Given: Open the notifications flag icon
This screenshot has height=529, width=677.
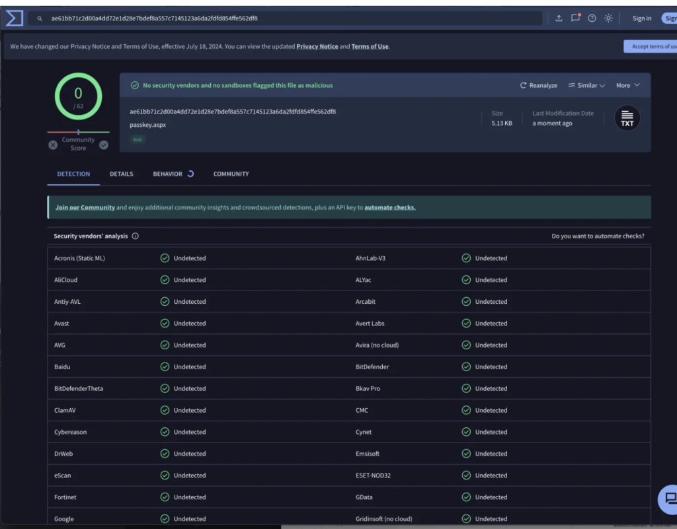Looking at the screenshot, I should (576, 18).
